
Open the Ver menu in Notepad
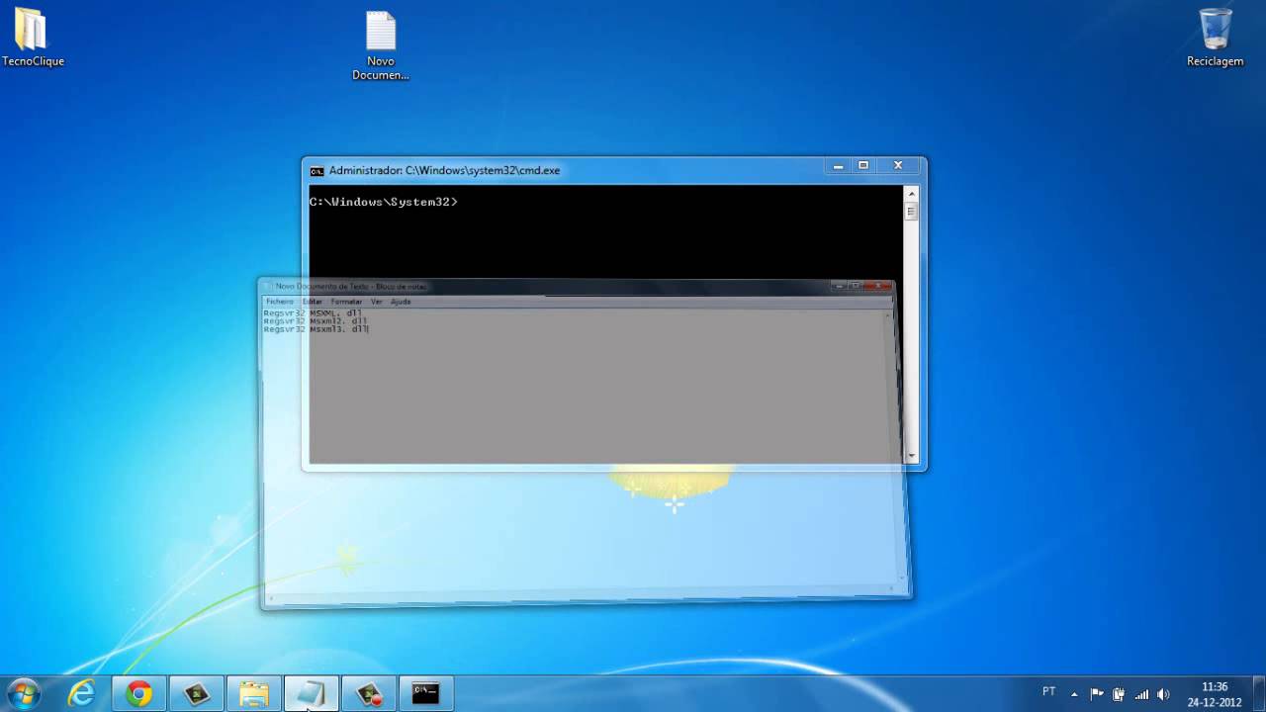click(x=376, y=302)
